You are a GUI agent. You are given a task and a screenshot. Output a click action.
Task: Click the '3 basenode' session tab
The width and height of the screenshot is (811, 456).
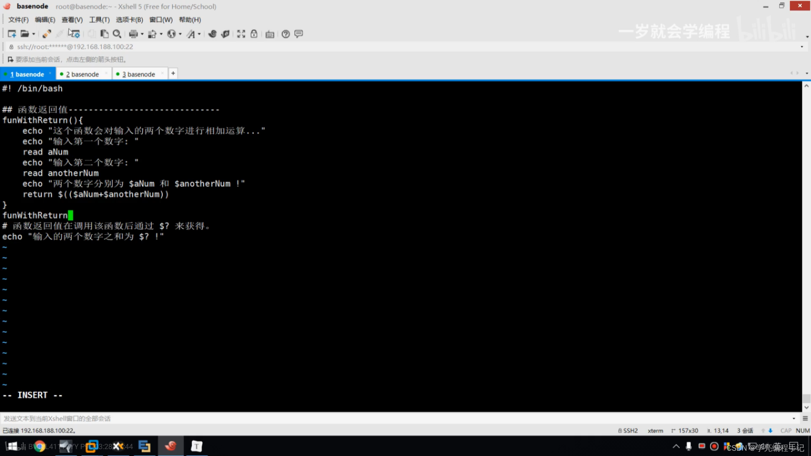(138, 73)
